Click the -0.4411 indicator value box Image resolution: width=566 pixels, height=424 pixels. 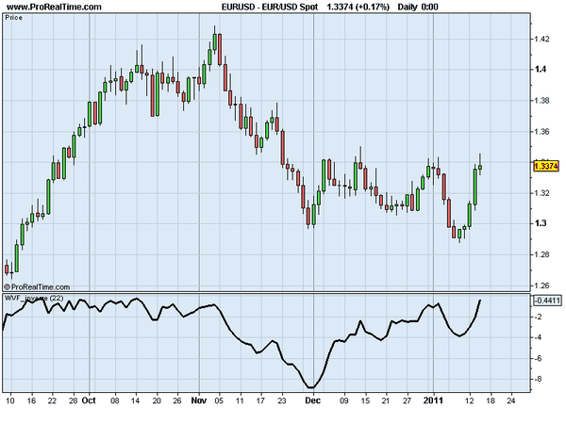click(x=547, y=301)
